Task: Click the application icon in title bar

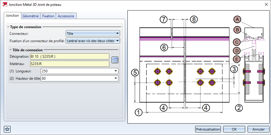Action: click(x=5, y=5)
